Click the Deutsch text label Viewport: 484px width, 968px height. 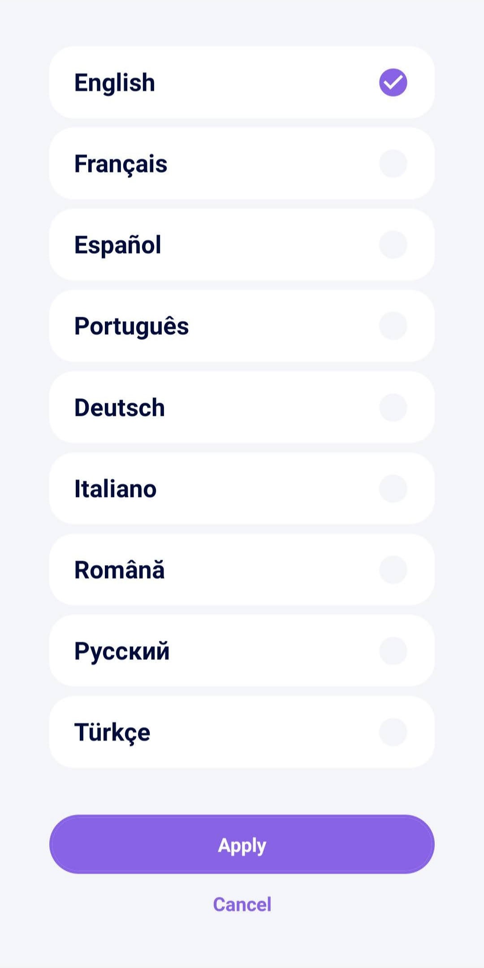pyautogui.click(x=120, y=408)
